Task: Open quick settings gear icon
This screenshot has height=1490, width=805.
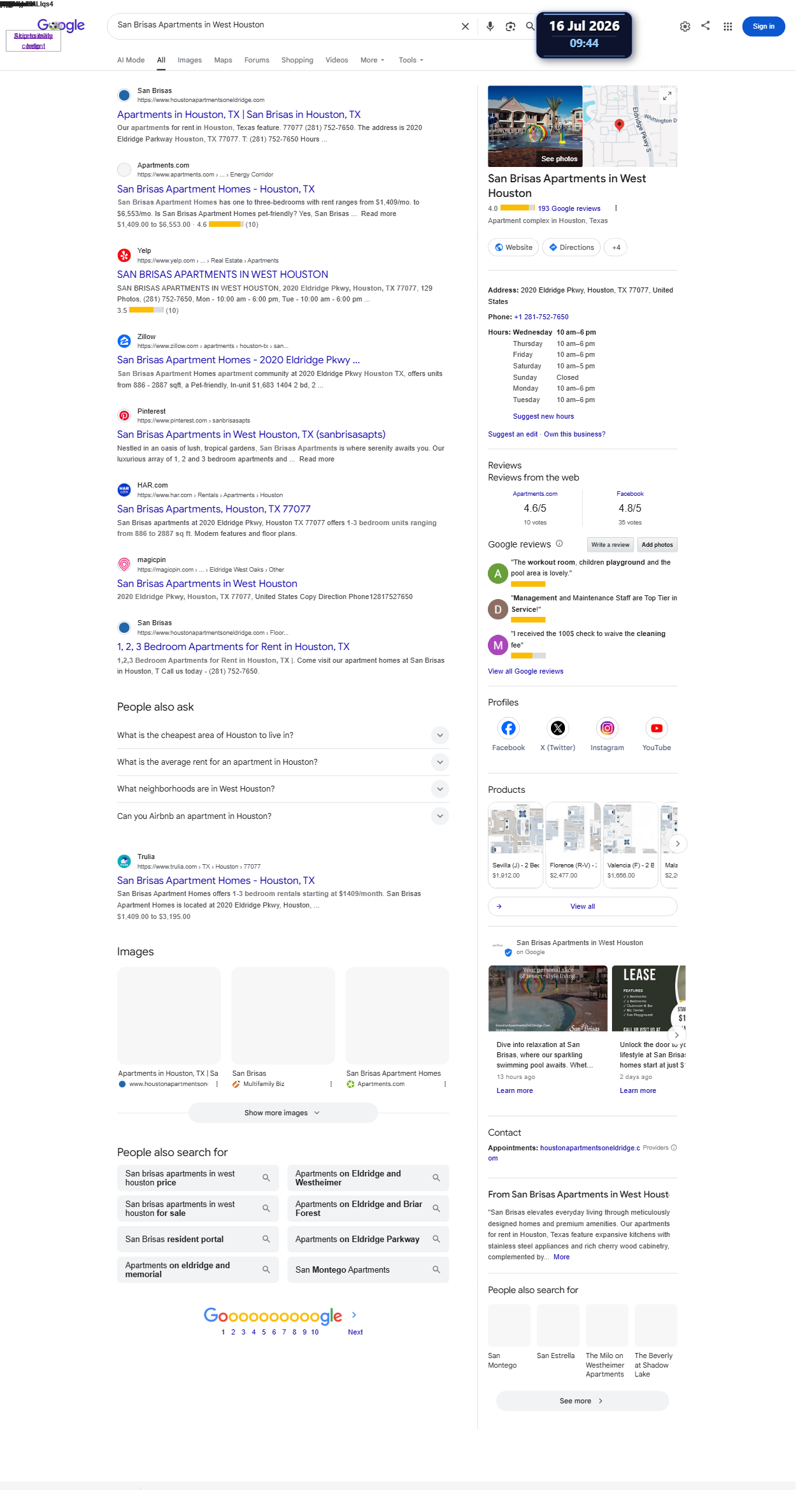Action: click(x=685, y=26)
